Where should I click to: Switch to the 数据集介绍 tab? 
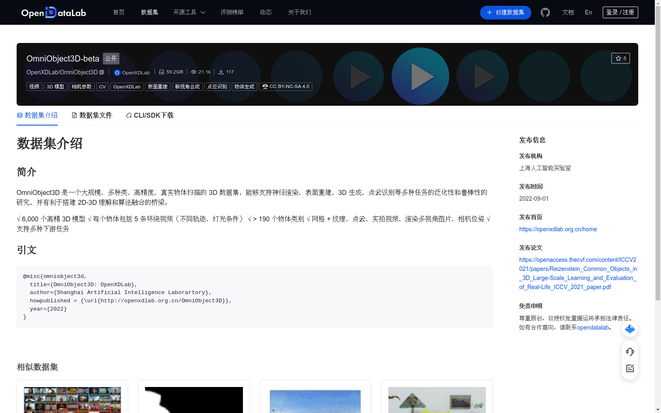point(37,116)
